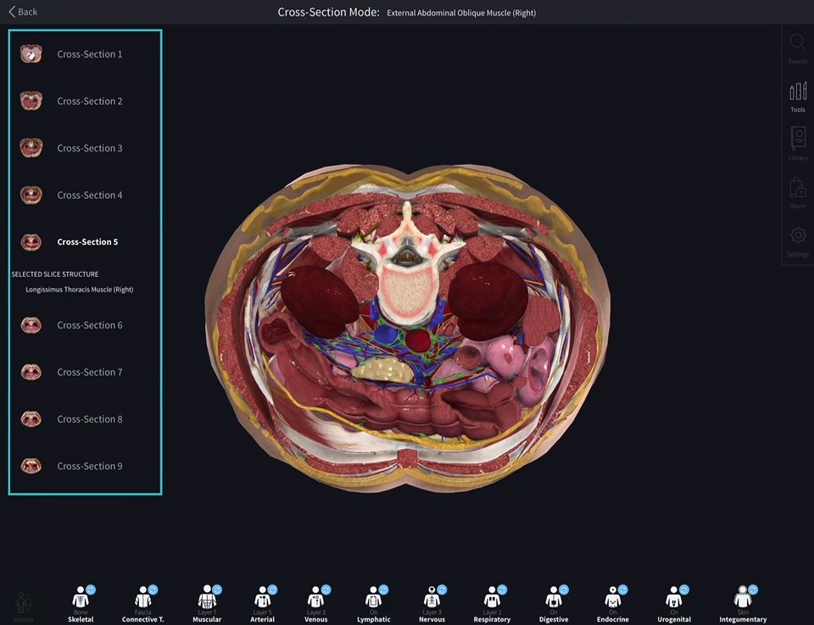Viewport: 814px width, 625px height.
Task: Toggle the blue cycle badge on Skeletal
Action: coord(91,589)
